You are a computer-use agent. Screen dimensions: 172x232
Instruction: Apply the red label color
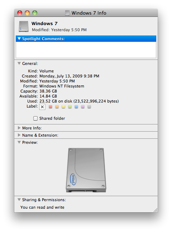[51, 107]
